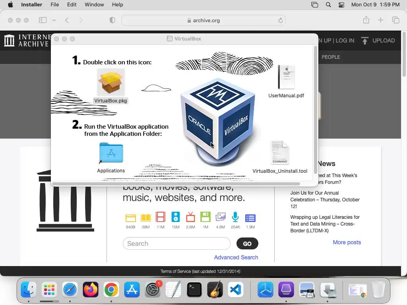Screen dimensions: 407x305
Task: Click the Internet Archive logo
Action: coord(27,41)
